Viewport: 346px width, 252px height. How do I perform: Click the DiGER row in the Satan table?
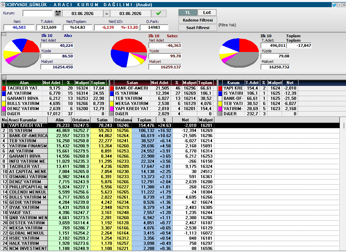[163, 114]
